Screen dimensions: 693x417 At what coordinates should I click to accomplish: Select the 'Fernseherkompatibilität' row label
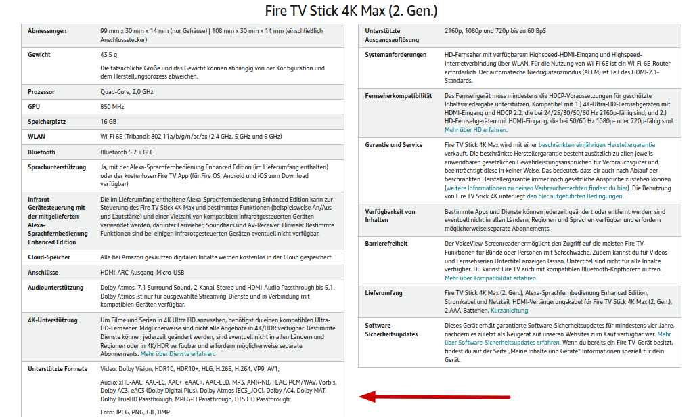(x=399, y=96)
